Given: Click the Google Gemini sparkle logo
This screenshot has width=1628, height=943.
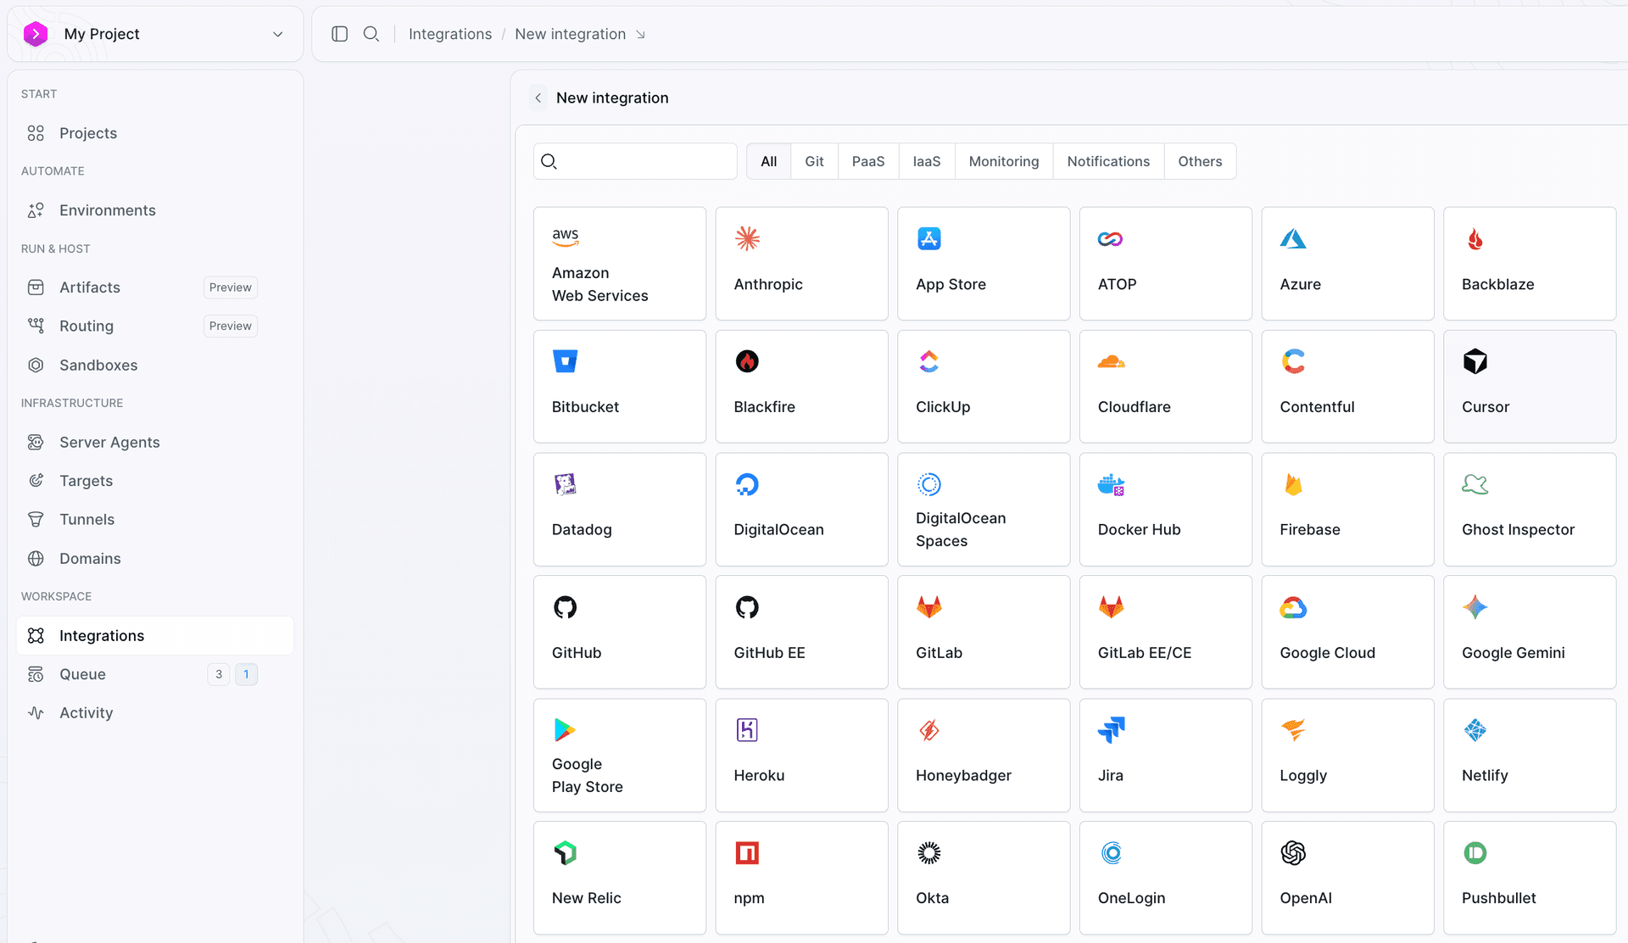Looking at the screenshot, I should point(1475,607).
